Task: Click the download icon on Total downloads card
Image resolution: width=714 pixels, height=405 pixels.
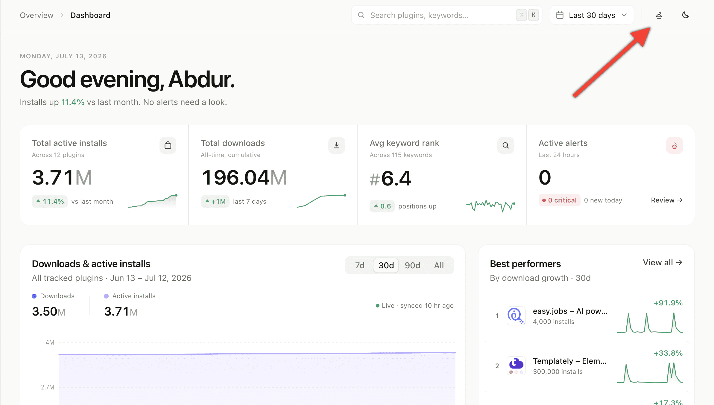Action: click(337, 145)
